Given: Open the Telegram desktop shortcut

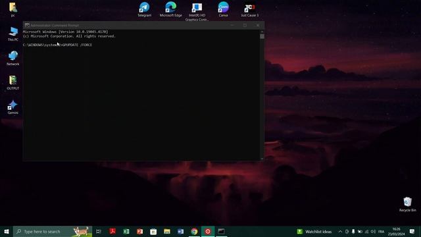Looking at the screenshot, I should click(144, 9).
